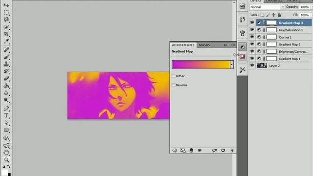
Task: Open the Adjustments panel icon in dock
Action: coord(243,47)
